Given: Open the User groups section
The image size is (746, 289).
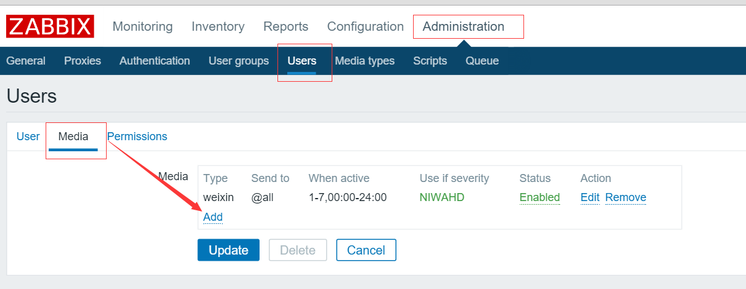Looking at the screenshot, I should [x=239, y=61].
